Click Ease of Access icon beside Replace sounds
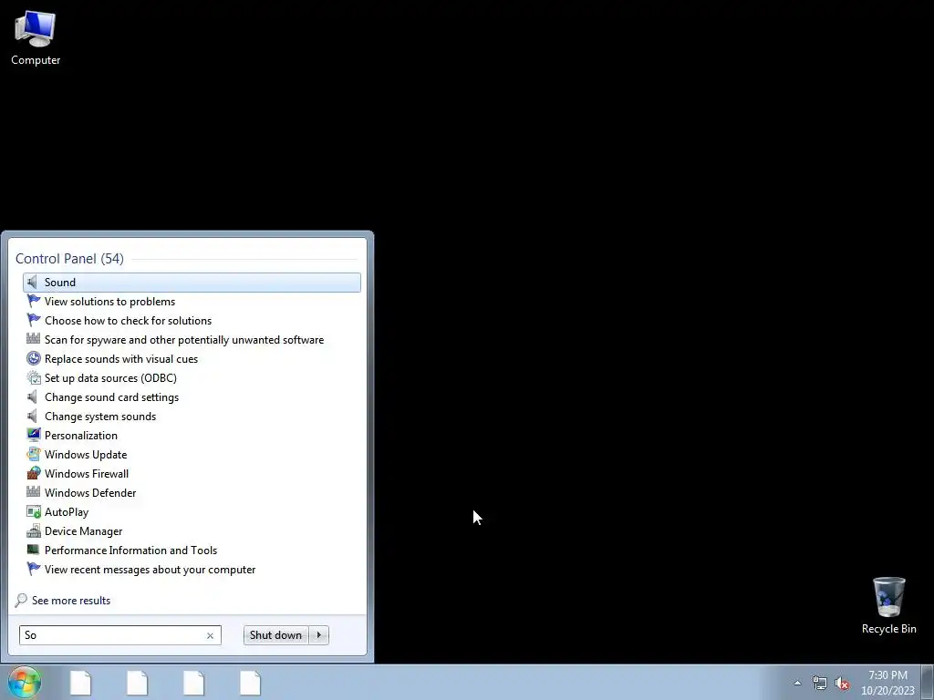Image resolution: width=934 pixels, height=700 pixels. coord(34,358)
